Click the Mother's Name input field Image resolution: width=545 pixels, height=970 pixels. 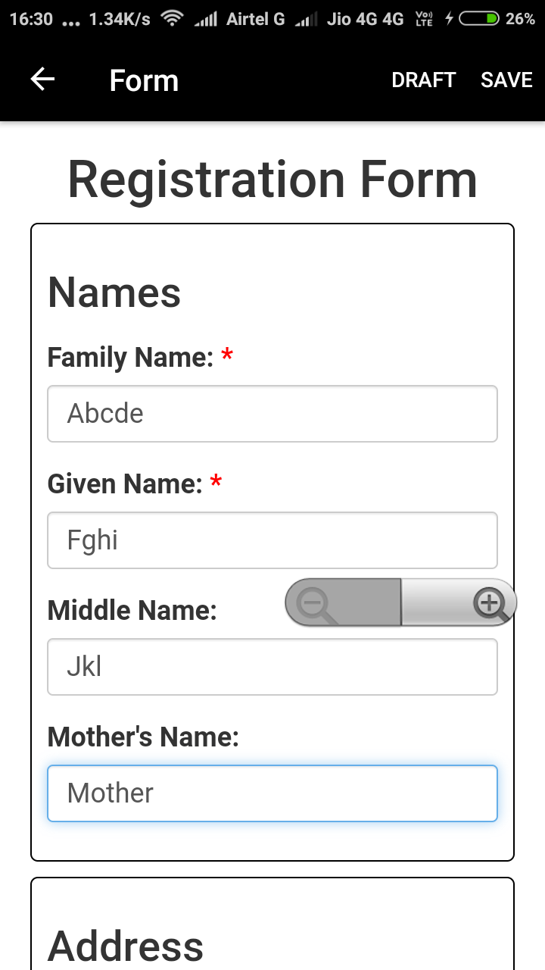[272, 793]
